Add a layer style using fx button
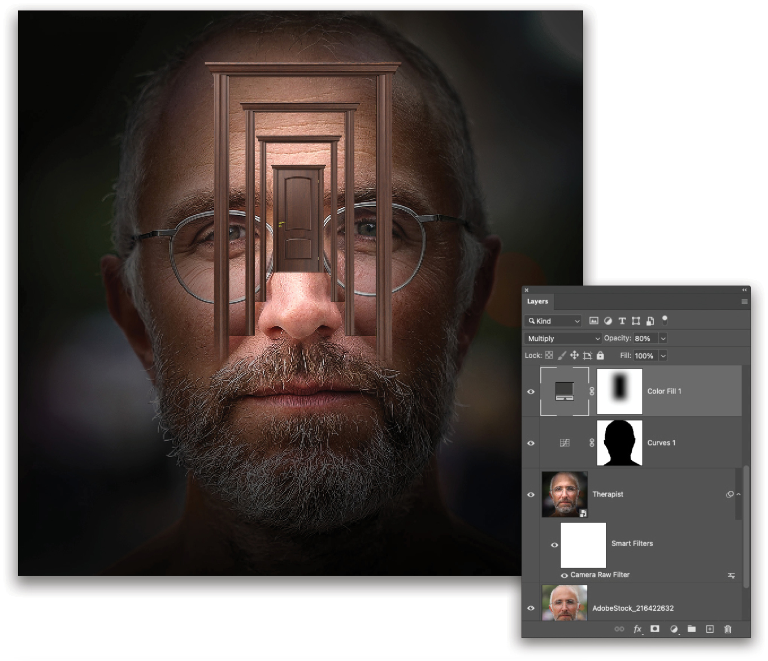Screen dimensions: 768x661 pos(637,629)
